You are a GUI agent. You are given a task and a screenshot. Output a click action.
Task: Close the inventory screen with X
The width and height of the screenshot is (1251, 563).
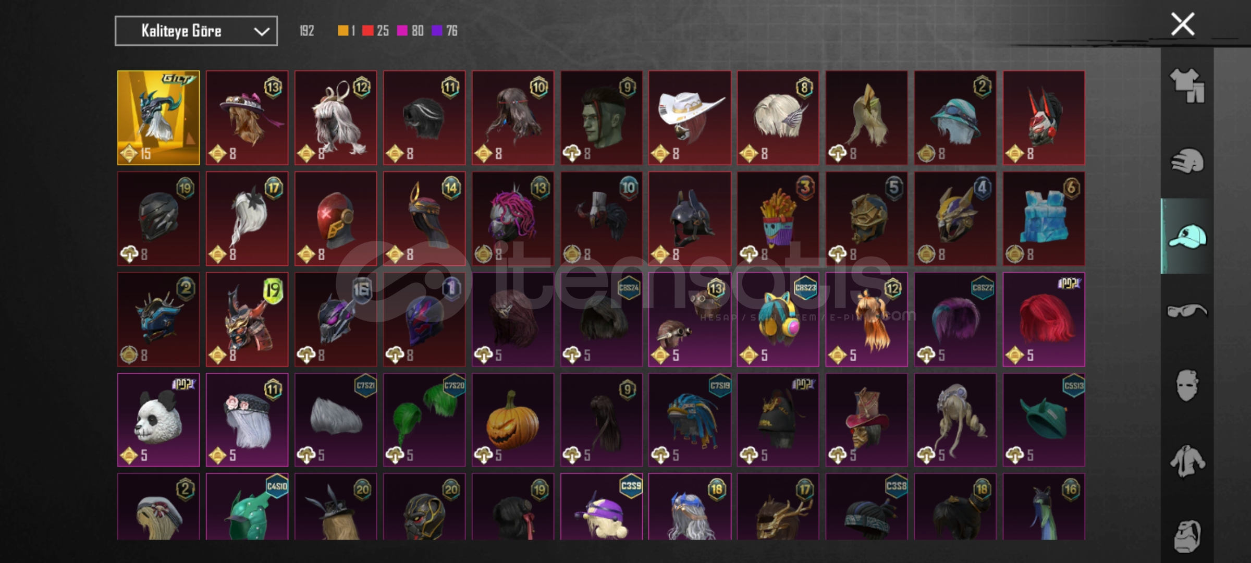pos(1183,24)
